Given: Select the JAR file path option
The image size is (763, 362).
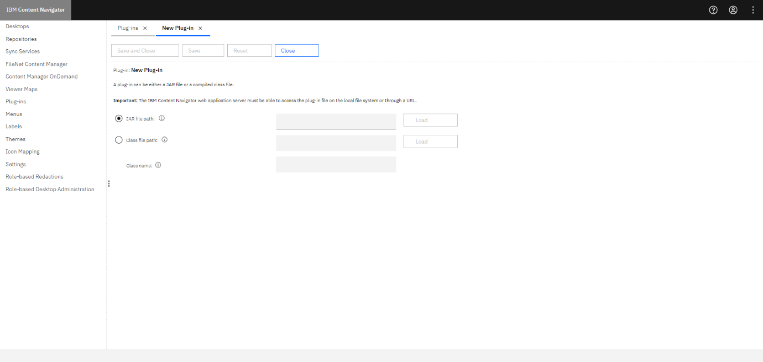Looking at the screenshot, I should (119, 118).
